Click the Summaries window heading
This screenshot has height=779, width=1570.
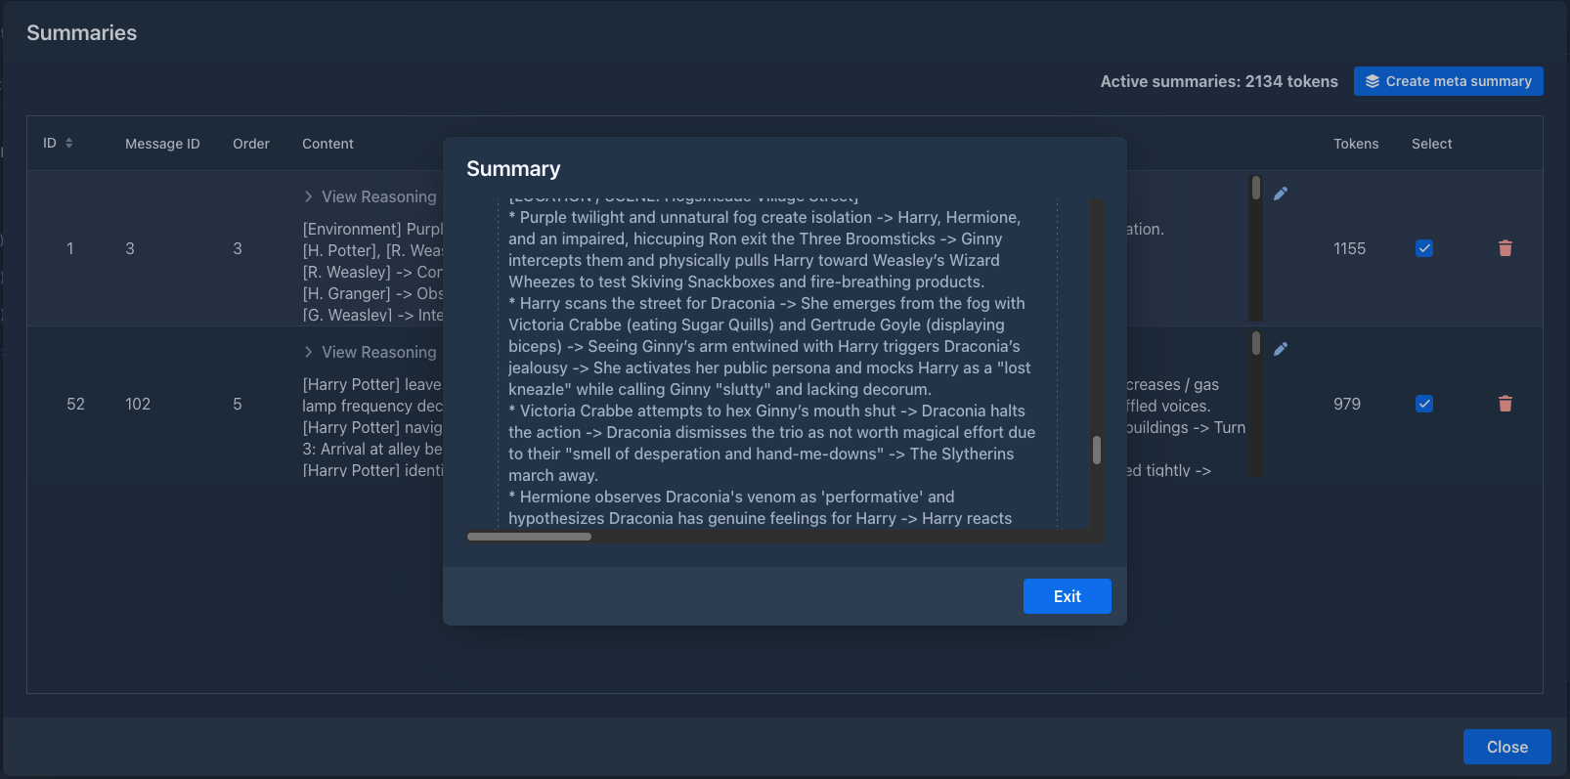click(82, 32)
